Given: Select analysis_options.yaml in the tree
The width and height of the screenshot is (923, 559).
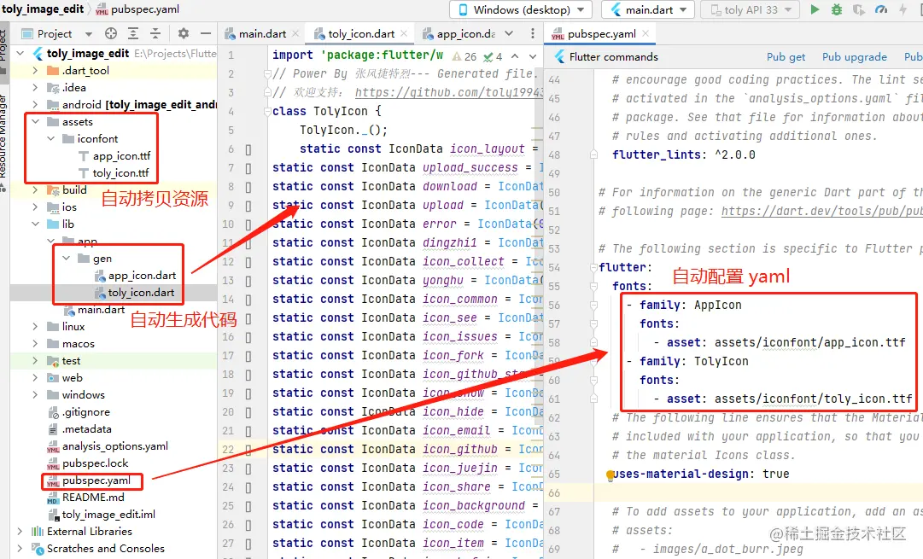Looking at the screenshot, I should 115,446.
